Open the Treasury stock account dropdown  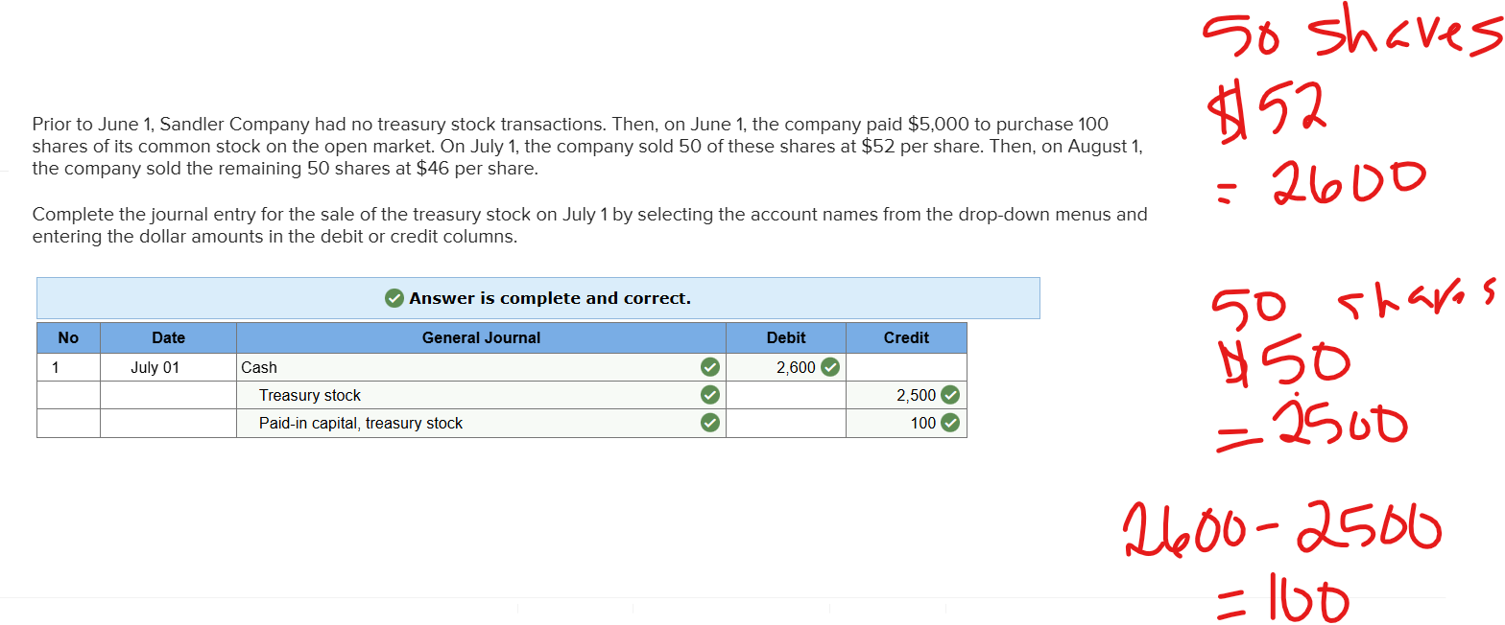[x=470, y=395]
